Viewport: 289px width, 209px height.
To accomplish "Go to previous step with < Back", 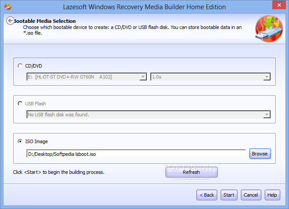I will pyautogui.click(x=207, y=195).
